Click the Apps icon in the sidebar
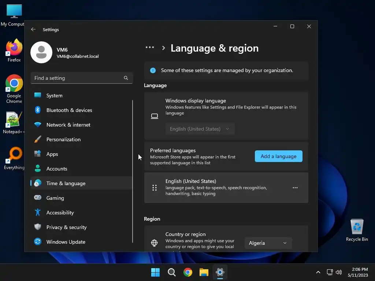375x281 pixels. [x=38, y=154]
